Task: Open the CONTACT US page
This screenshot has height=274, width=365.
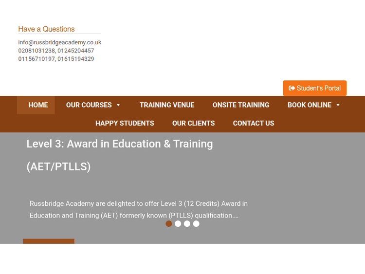Action: coord(254,123)
